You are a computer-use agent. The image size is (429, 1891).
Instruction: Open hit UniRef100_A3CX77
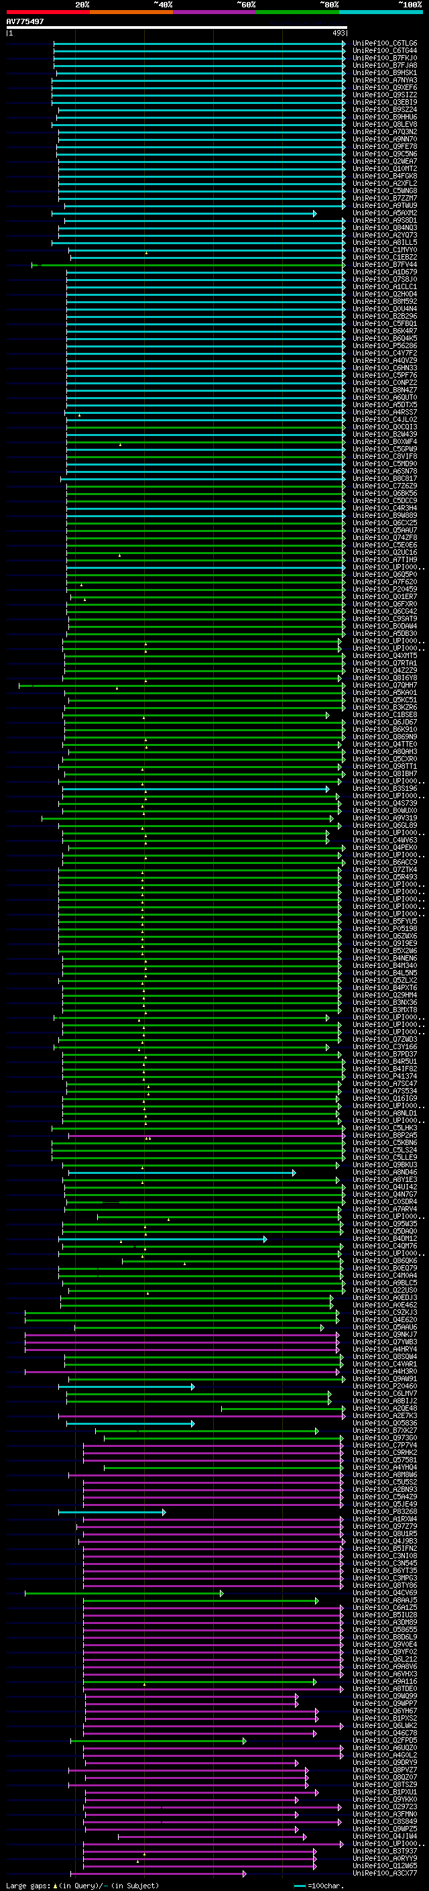[384, 1874]
